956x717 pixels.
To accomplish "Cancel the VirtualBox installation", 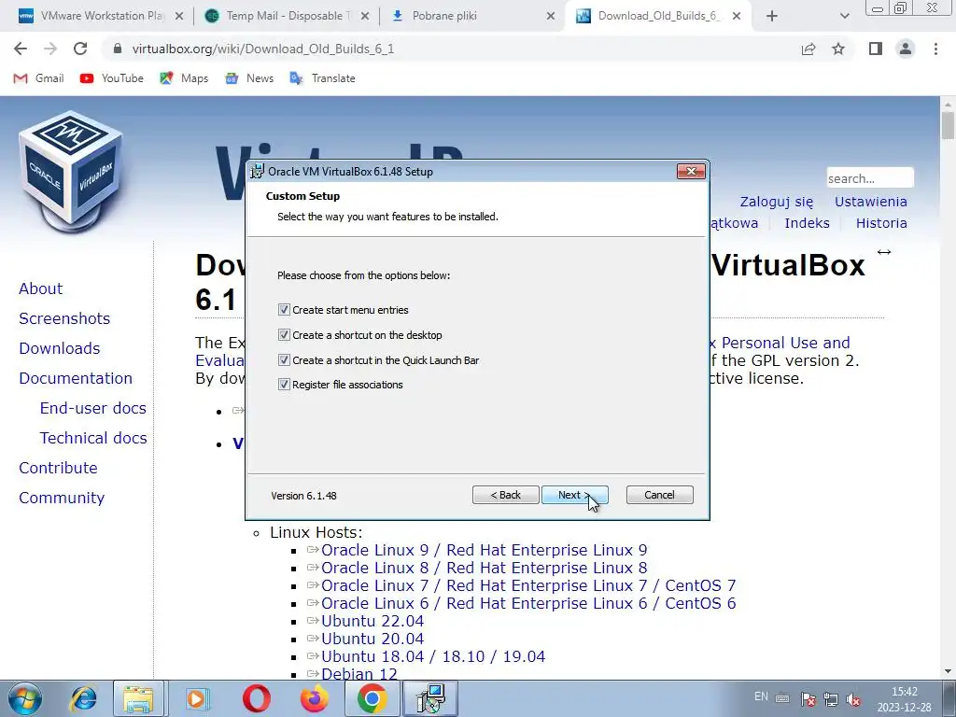I will click(659, 495).
